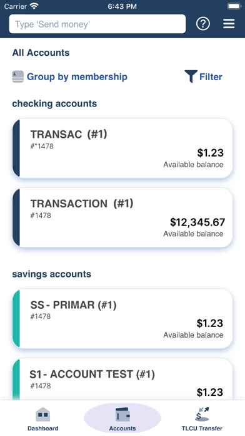
Task: Tap the Dashboard house icon
Action: [42, 415]
